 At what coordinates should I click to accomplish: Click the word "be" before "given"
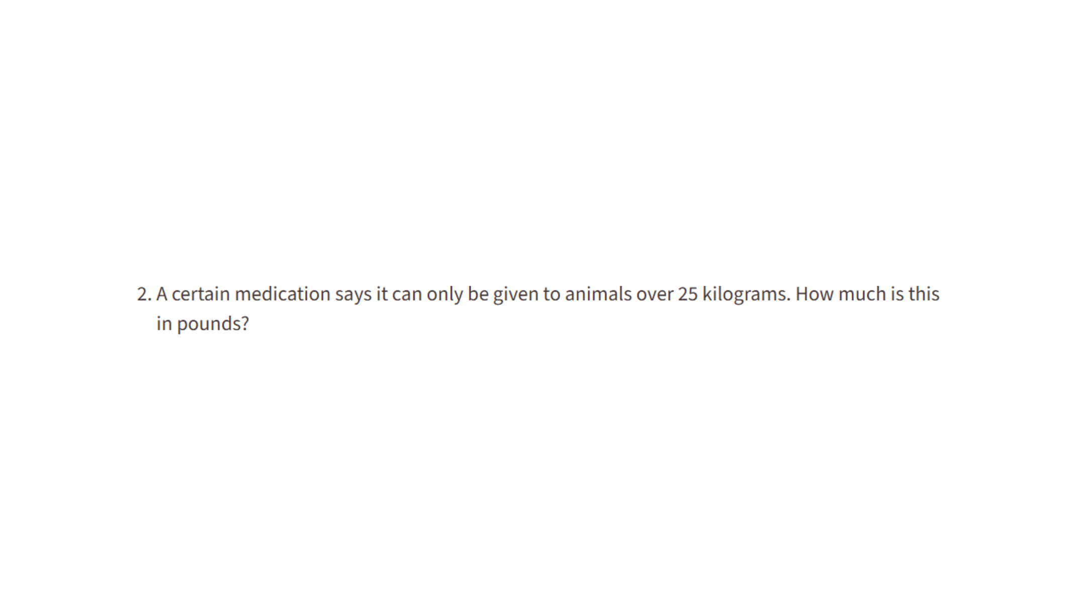coord(478,294)
